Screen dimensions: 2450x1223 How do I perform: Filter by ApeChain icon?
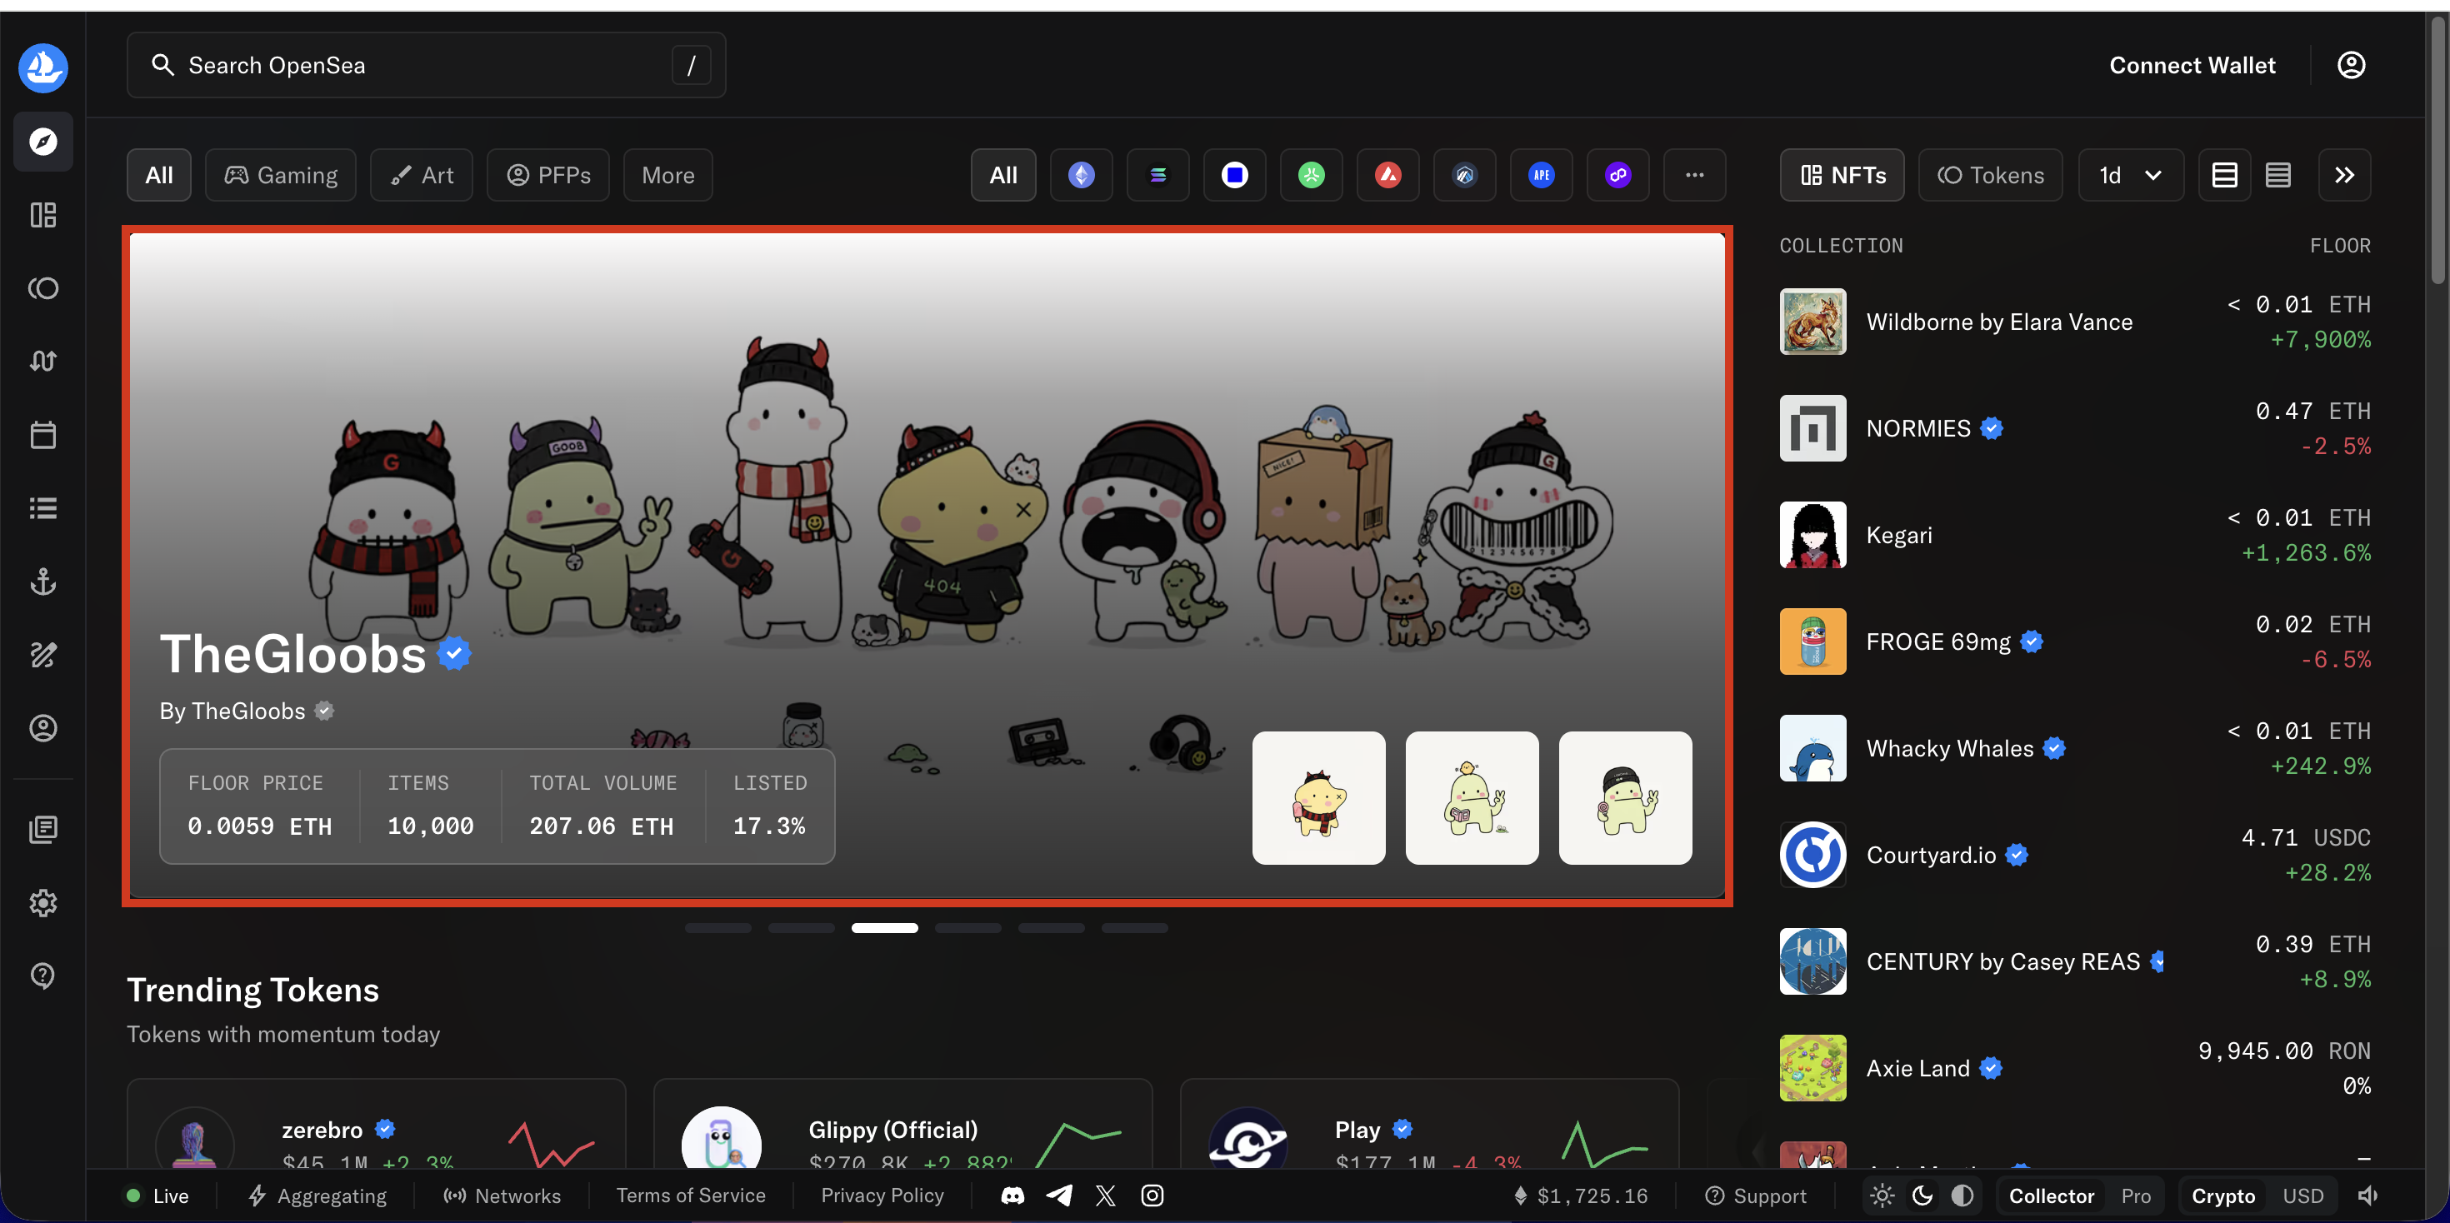click(x=1541, y=175)
